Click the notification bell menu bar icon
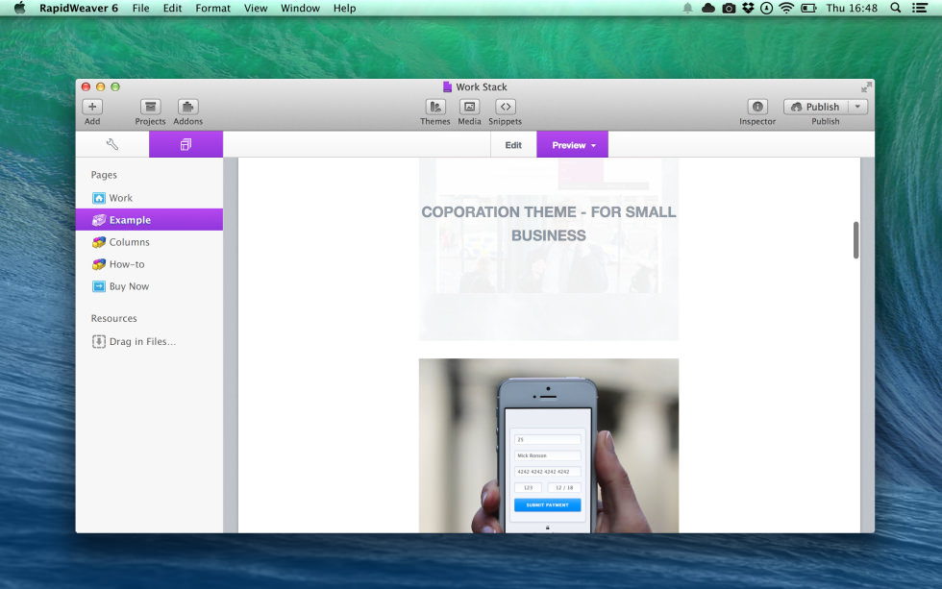This screenshot has width=942, height=589. [x=687, y=8]
